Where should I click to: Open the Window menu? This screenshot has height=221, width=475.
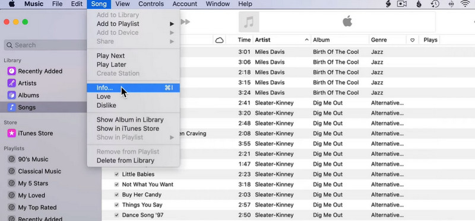(x=217, y=4)
